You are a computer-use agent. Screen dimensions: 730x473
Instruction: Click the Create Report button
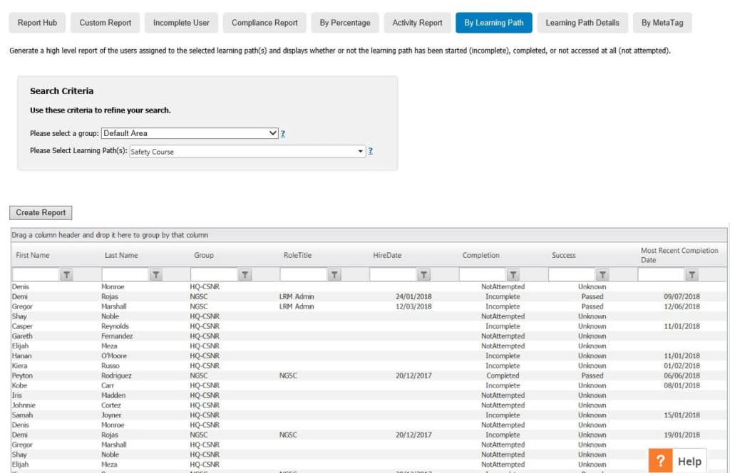[41, 212]
